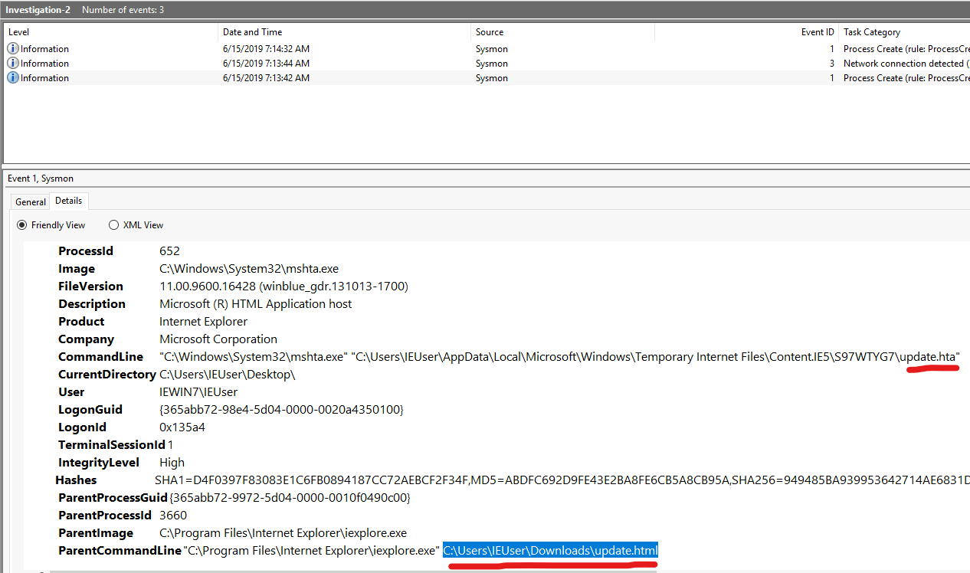This screenshot has width=970, height=573.
Task: Click the Event ID 3 cell
Action: point(831,64)
